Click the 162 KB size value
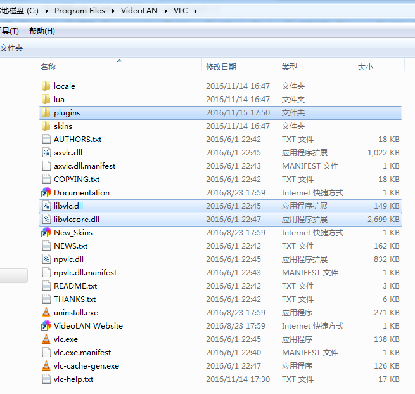 [386, 246]
